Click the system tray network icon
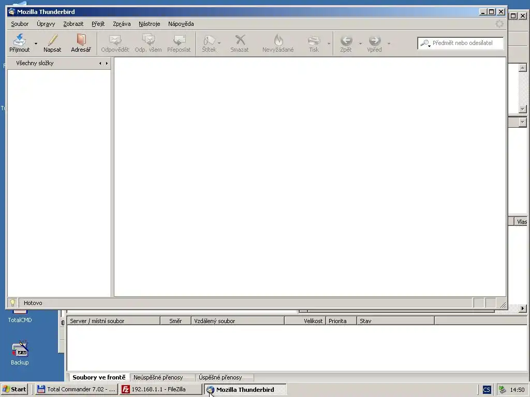Image resolution: width=530 pixels, height=397 pixels. pos(502,390)
